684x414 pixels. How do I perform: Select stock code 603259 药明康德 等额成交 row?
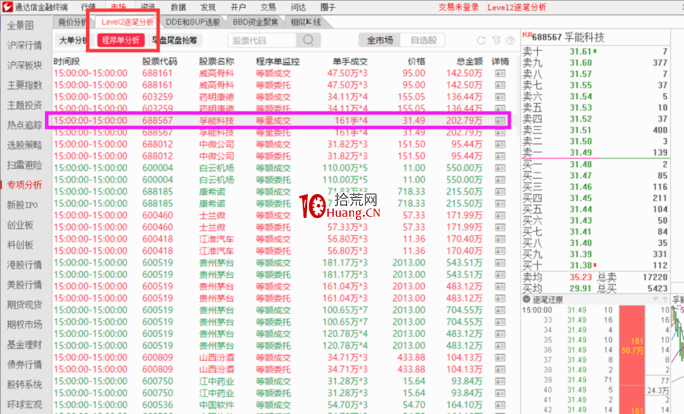[281, 97]
